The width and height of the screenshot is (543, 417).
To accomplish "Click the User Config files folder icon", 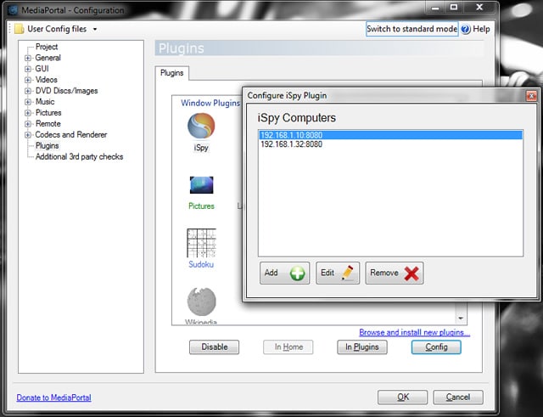I will (20, 29).
